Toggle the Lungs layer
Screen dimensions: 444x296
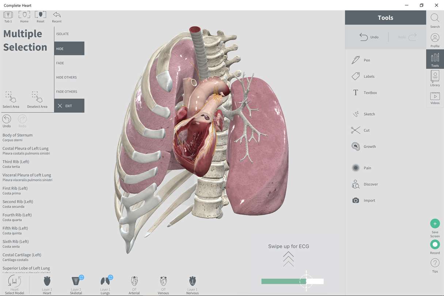105,285
